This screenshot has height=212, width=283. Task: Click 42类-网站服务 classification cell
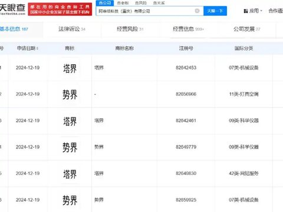(243, 173)
